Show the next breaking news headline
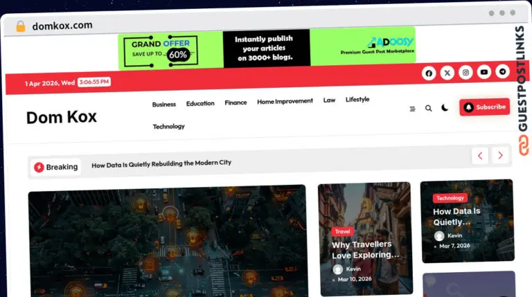Viewport: 532px width, 297px height. (500, 155)
